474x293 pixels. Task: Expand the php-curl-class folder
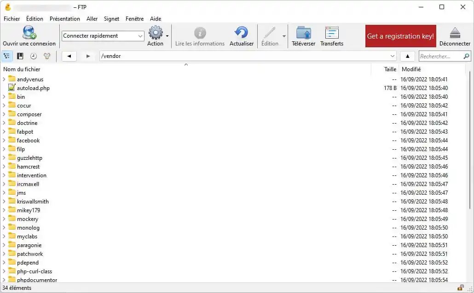pos(4,271)
